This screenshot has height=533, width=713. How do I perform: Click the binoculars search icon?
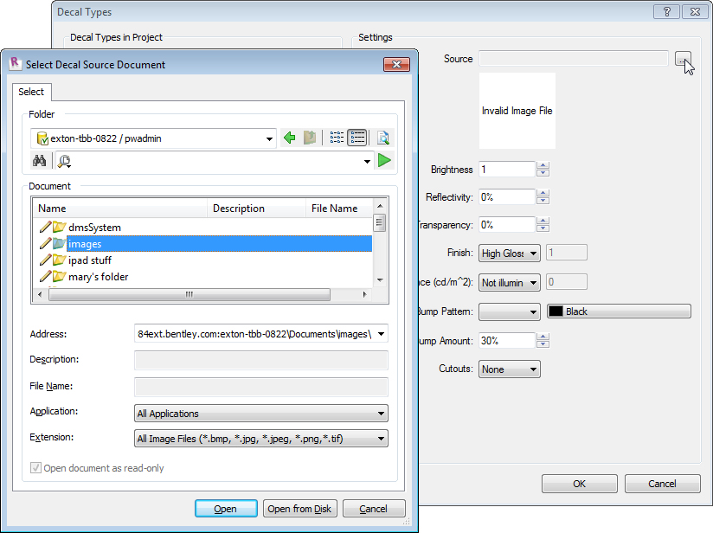click(x=39, y=160)
